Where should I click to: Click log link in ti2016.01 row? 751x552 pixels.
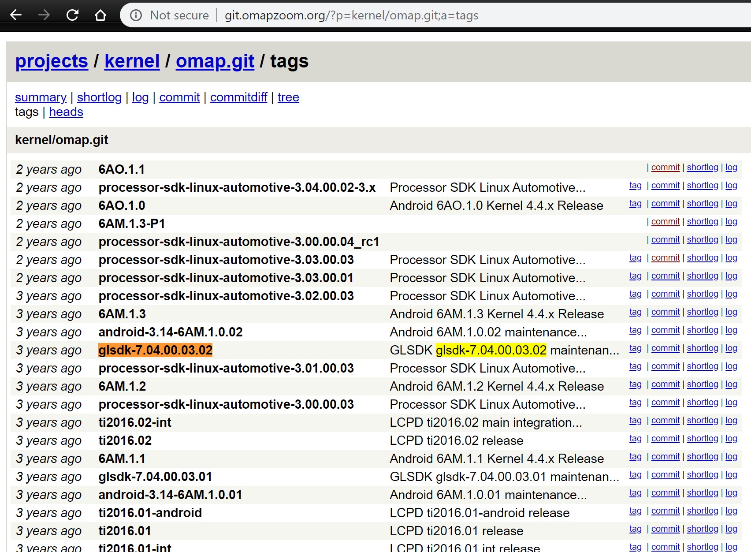tap(731, 529)
